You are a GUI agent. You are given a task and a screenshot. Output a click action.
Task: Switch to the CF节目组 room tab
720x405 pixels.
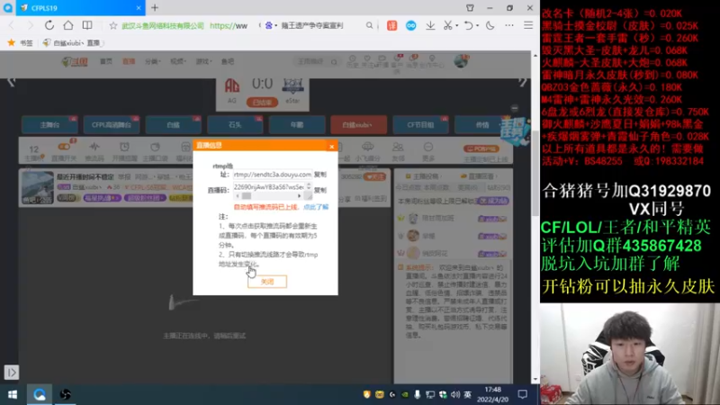[420, 125]
